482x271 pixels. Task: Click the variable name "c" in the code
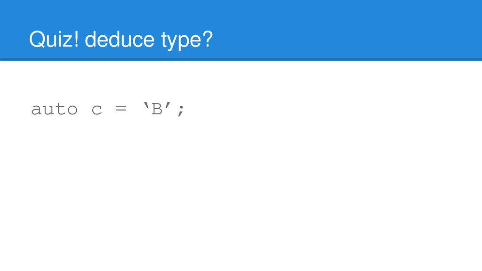click(96, 110)
